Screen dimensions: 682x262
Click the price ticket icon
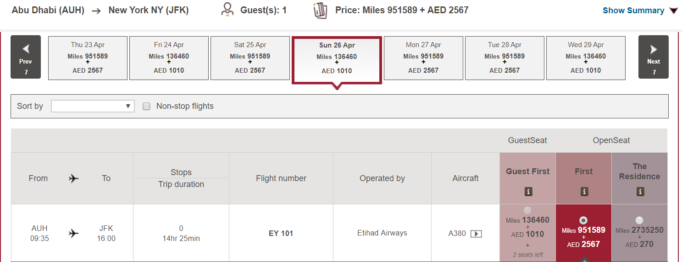pyautogui.click(x=320, y=10)
